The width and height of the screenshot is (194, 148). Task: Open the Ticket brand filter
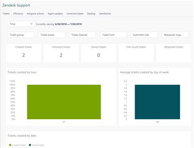point(52,35)
